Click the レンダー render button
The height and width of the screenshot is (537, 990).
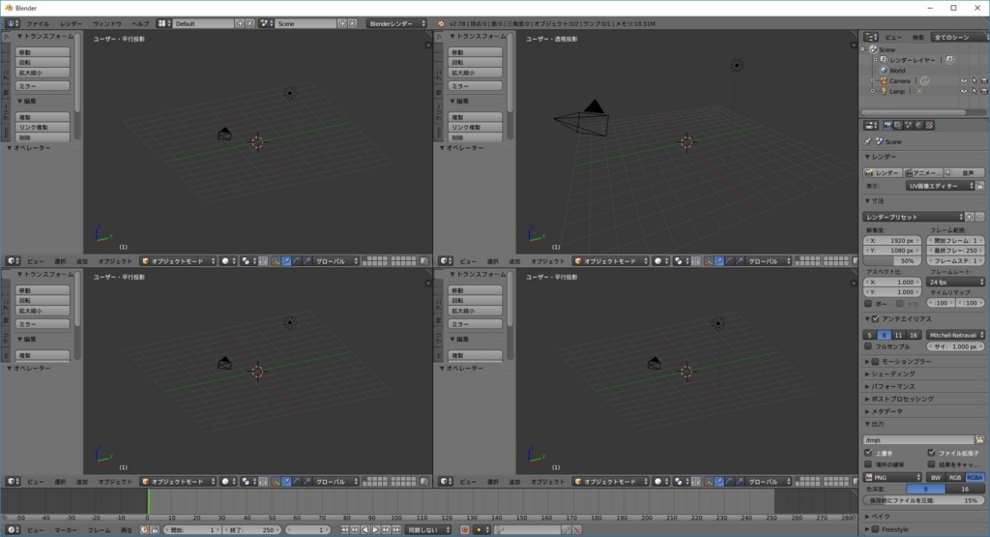click(882, 172)
